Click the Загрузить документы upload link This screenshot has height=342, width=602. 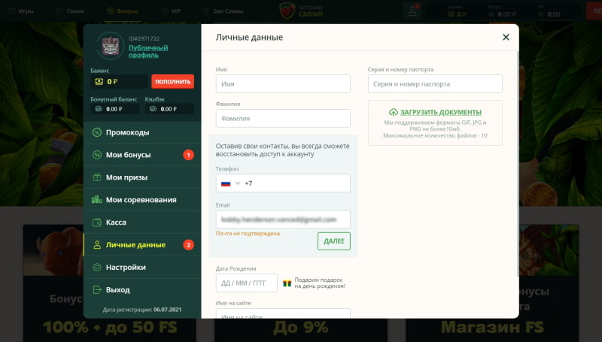tap(440, 112)
